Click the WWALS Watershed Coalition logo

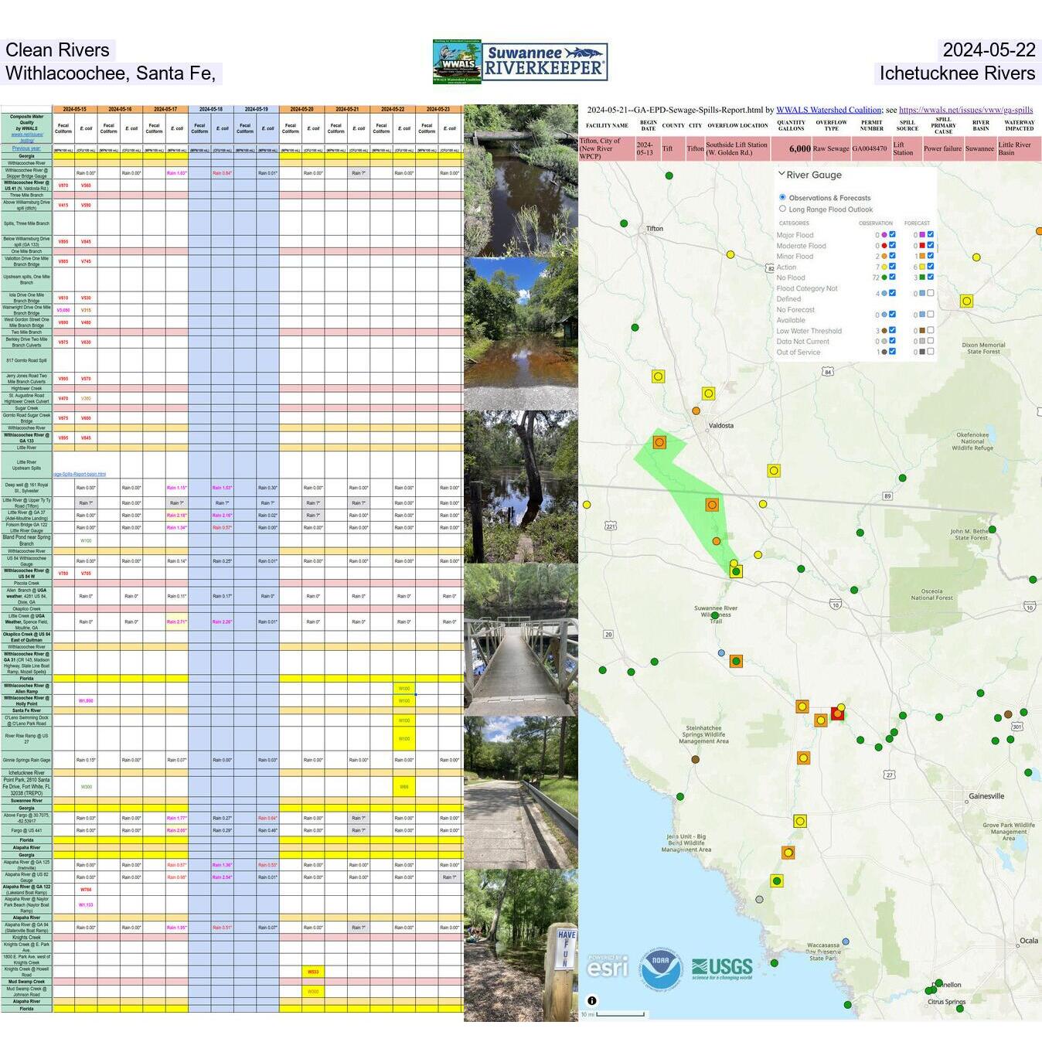pos(457,62)
